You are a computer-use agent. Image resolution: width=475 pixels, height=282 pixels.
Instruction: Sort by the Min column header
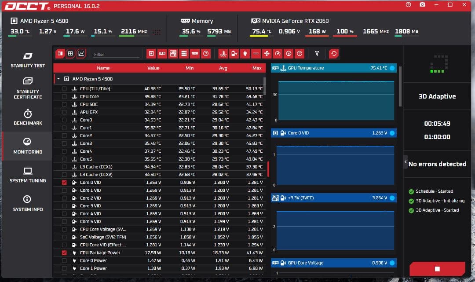coord(190,68)
